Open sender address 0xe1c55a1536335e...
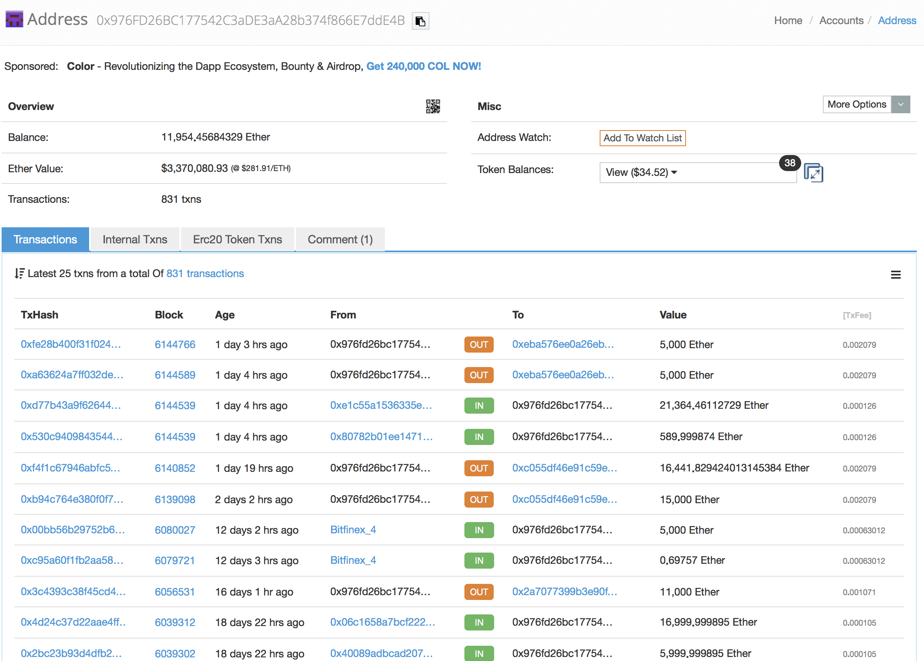Viewport: 924px width, 661px height. coord(381,405)
